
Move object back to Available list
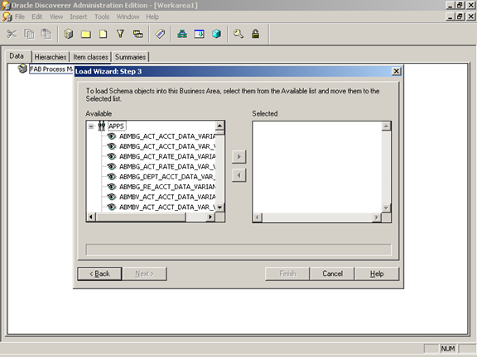tap(238, 175)
